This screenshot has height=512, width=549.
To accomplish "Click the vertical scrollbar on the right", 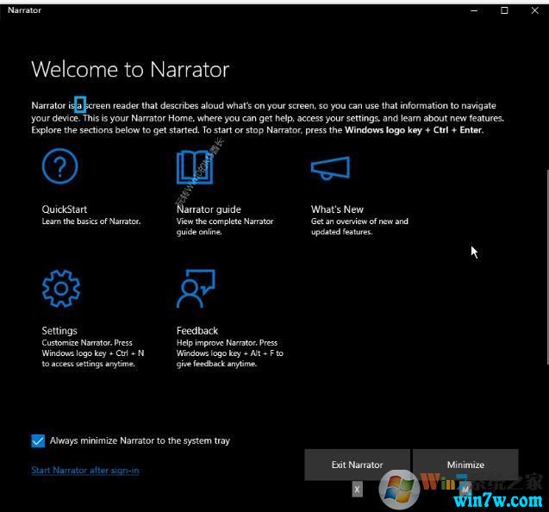I will point(547,267).
